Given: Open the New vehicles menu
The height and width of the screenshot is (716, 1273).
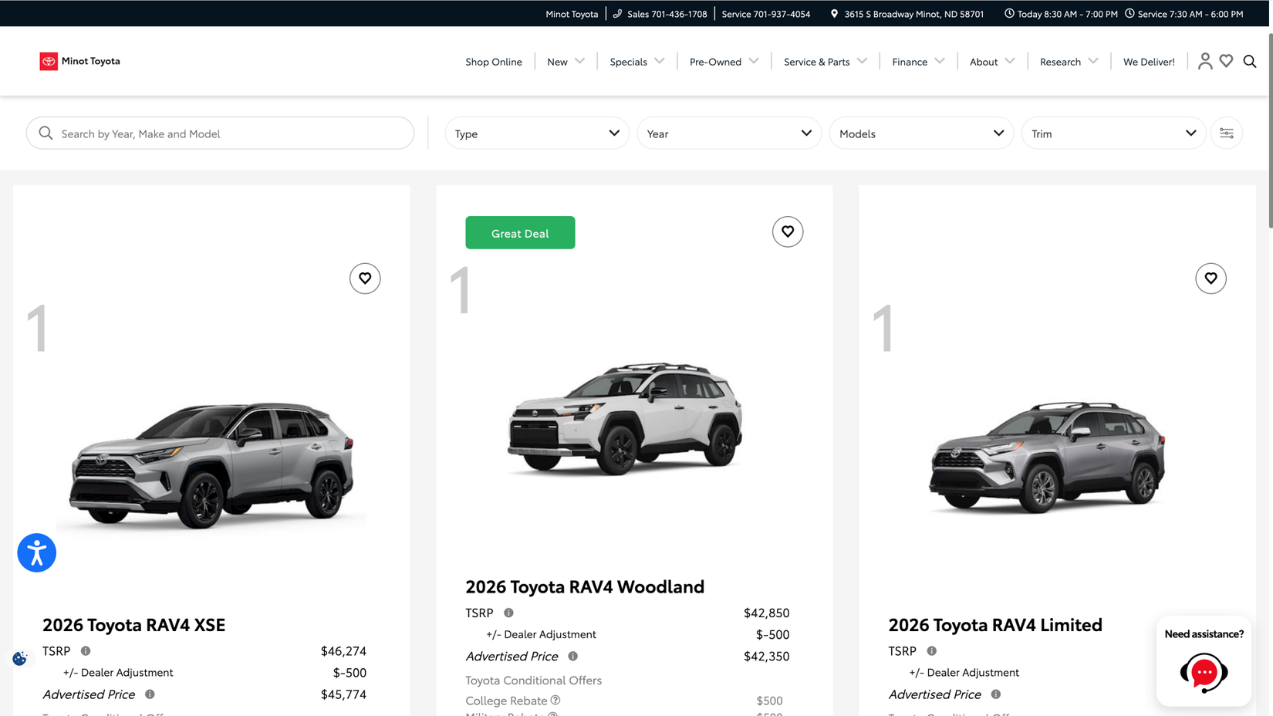Looking at the screenshot, I should click(557, 62).
